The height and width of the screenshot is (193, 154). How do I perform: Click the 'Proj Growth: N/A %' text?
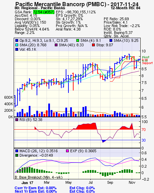[72, 26]
